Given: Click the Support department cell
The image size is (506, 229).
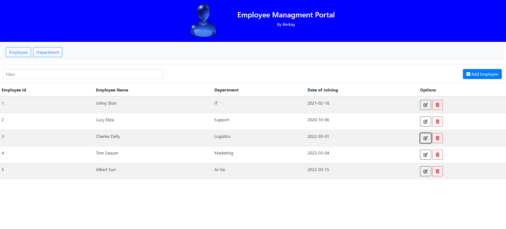Looking at the screenshot, I should coord(222,120).
